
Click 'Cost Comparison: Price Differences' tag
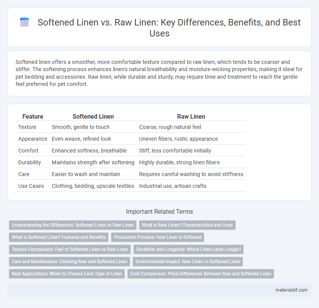[201, 273]
